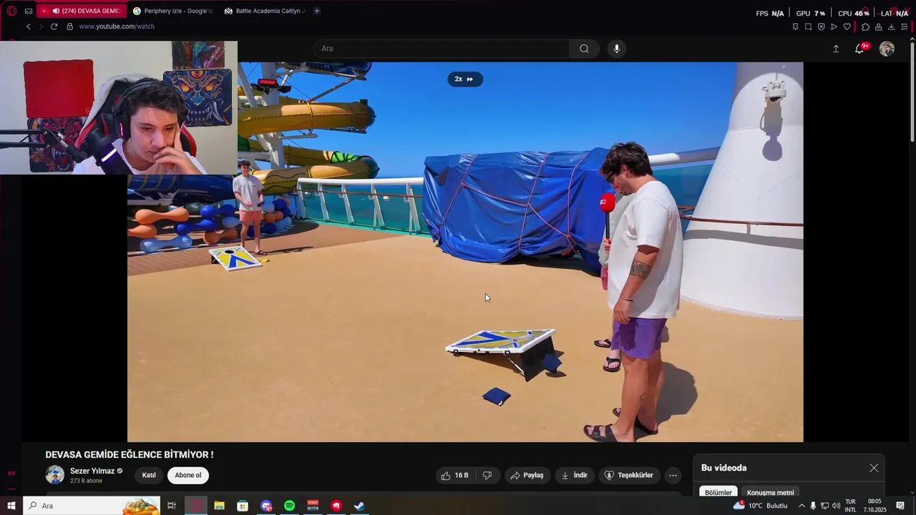Screen dimensions: 916x515
Task: Close the Bu videoda panel
Action: click(874, 468)
